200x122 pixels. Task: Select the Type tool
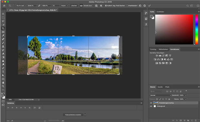click(3, 72)
